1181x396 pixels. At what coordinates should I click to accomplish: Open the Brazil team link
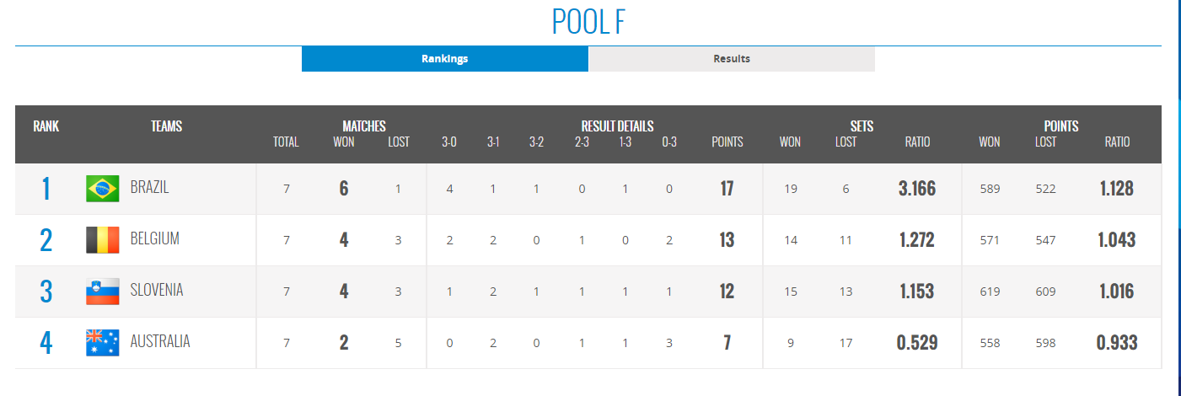(x=149, y=188)
